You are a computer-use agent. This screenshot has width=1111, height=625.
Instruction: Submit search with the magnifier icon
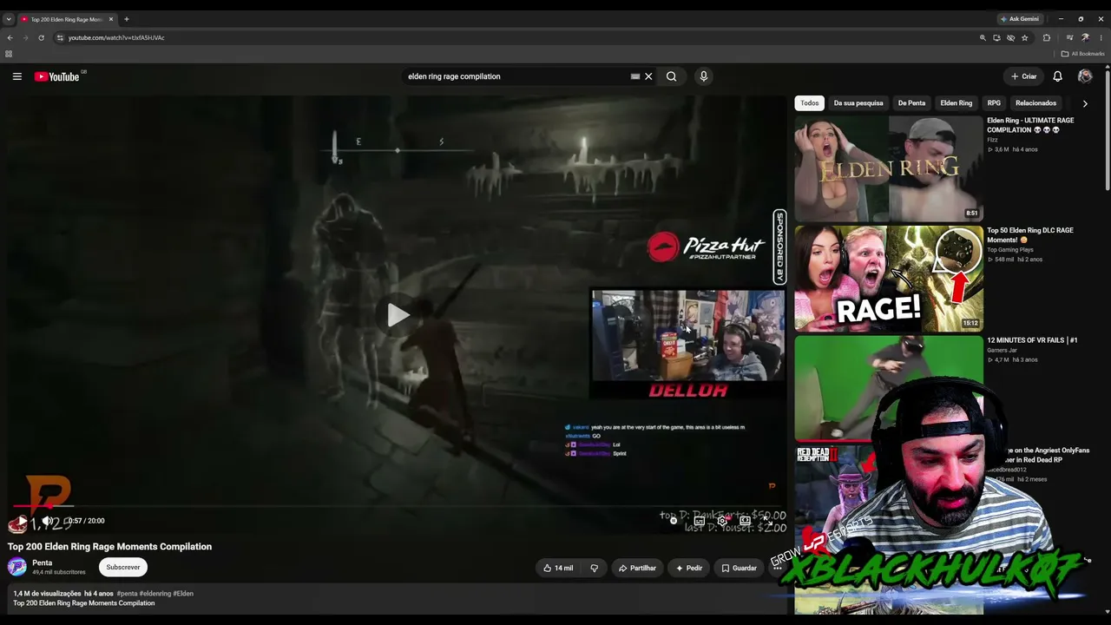click(x=671, y=76)
